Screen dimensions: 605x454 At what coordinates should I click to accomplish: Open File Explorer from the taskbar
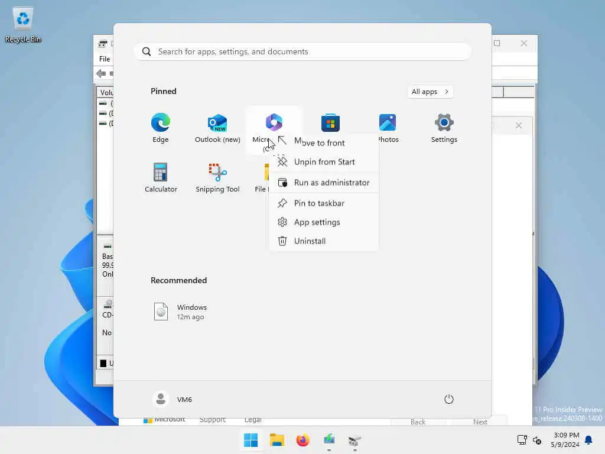pos(277,440)
